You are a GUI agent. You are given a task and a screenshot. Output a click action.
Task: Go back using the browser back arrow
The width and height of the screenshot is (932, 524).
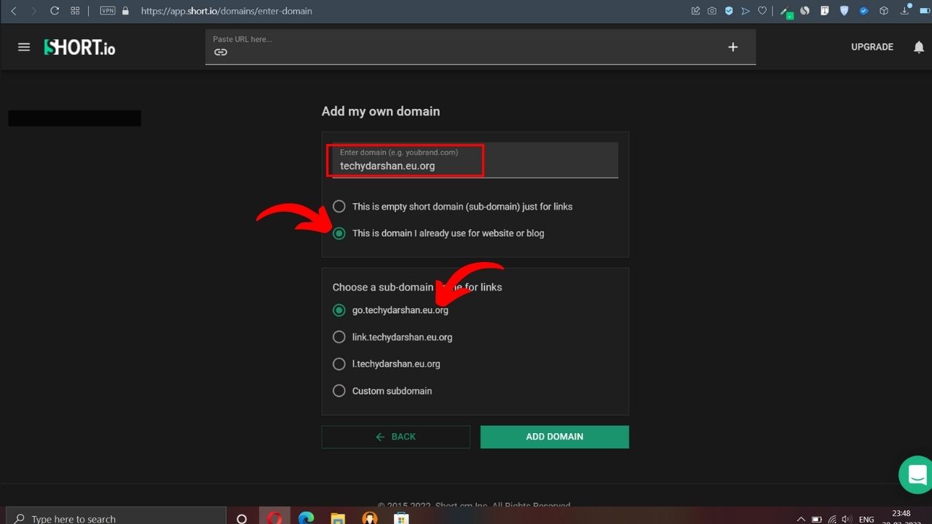[13, 11]
